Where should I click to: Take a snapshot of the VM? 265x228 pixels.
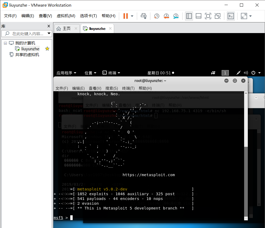tap(157, 16)
